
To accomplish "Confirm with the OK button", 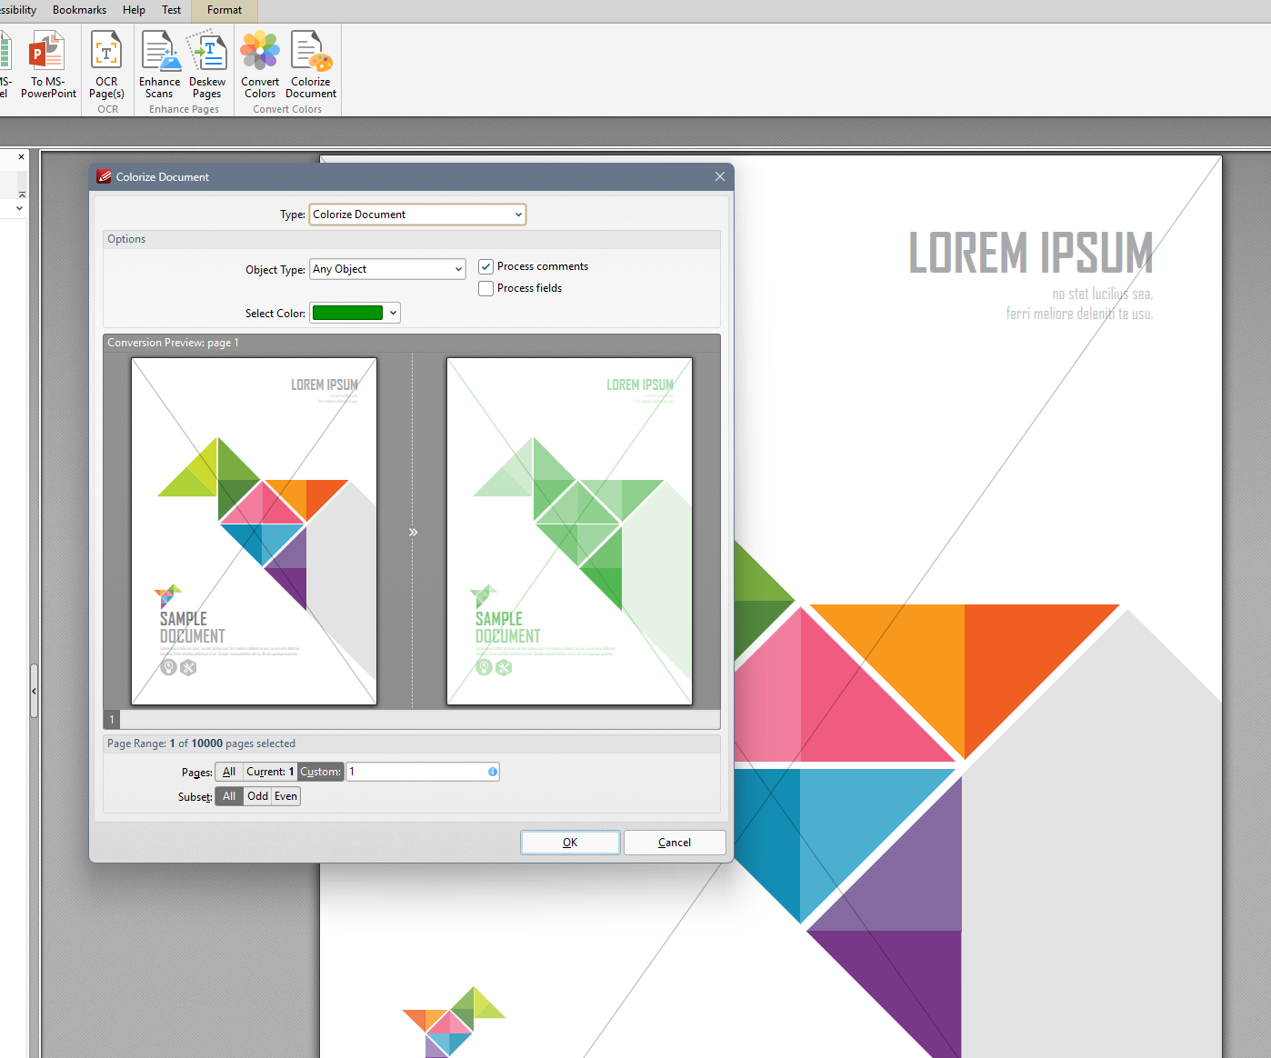I will click(570, 843).
